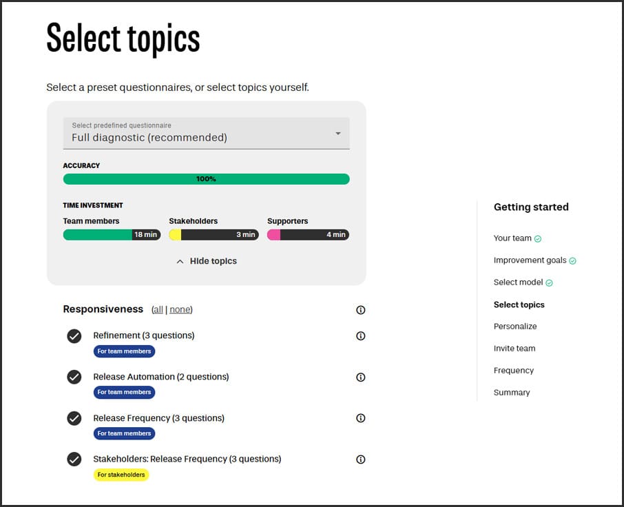Click green checkmark icon next to Your team
The width and height of the screenshot is (624, 507).
click(538, 239)
